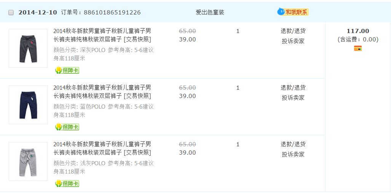Open the 深灰POLO product title link
This screenshot has height=193, width=391.
pyautogui.click(x=102, y=35)
